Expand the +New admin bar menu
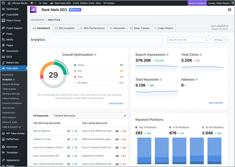This screenshot has height=167, width=235. tap(43, 3)
